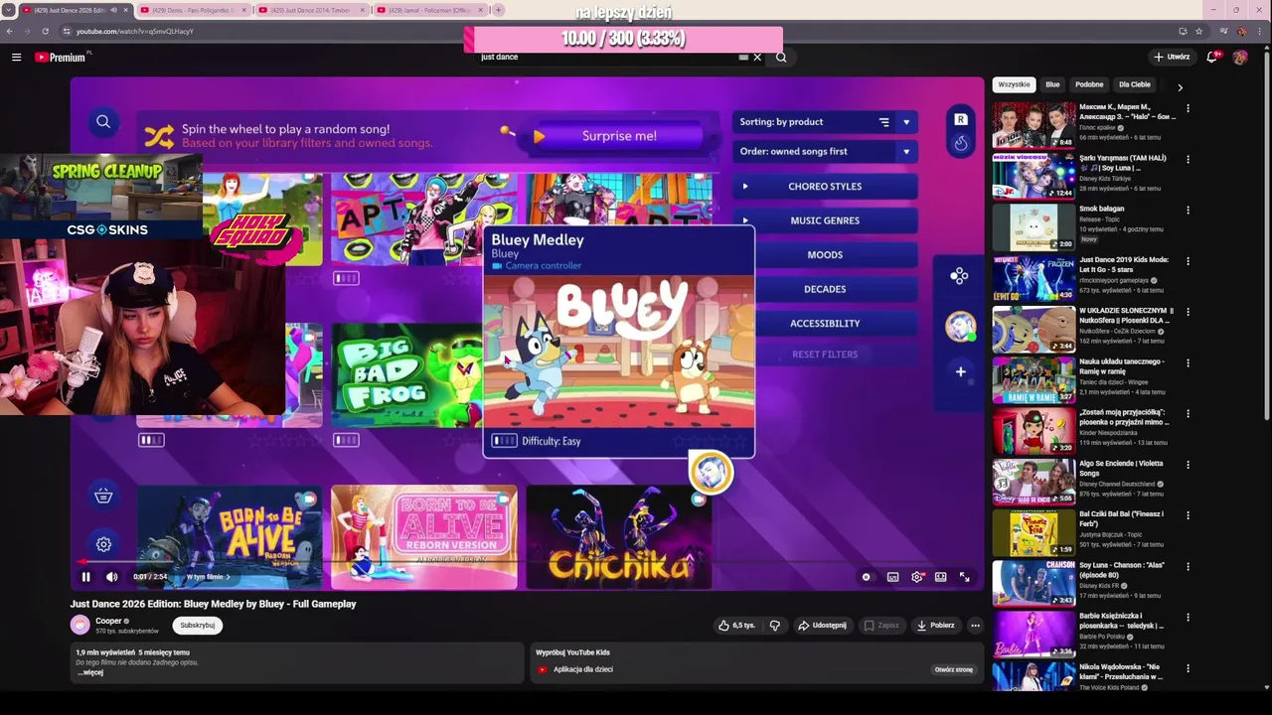Open the Just Dance settings gear icon

pyautogui.click(x=103, y=544)
